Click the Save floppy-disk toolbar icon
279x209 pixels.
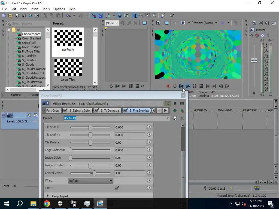click(17, 16)
